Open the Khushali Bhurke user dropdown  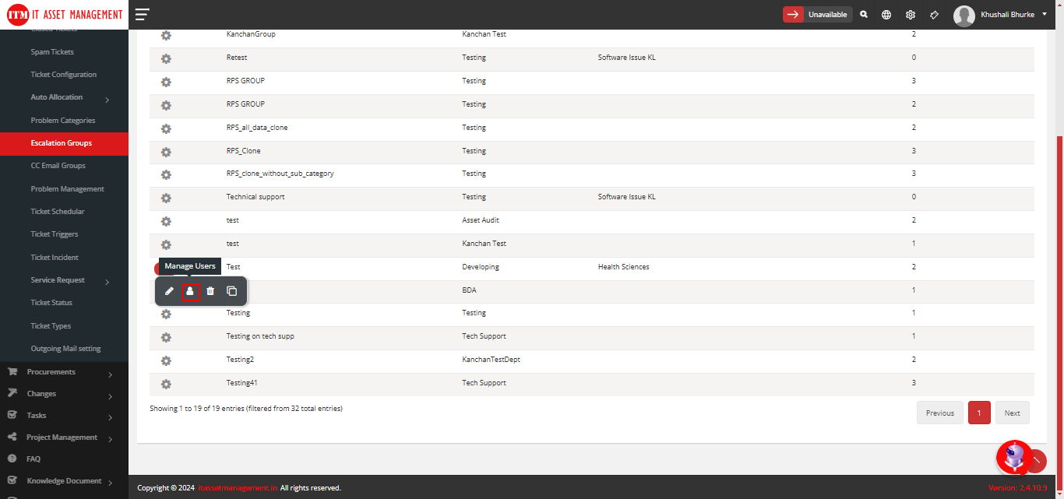click(1001, 15)
